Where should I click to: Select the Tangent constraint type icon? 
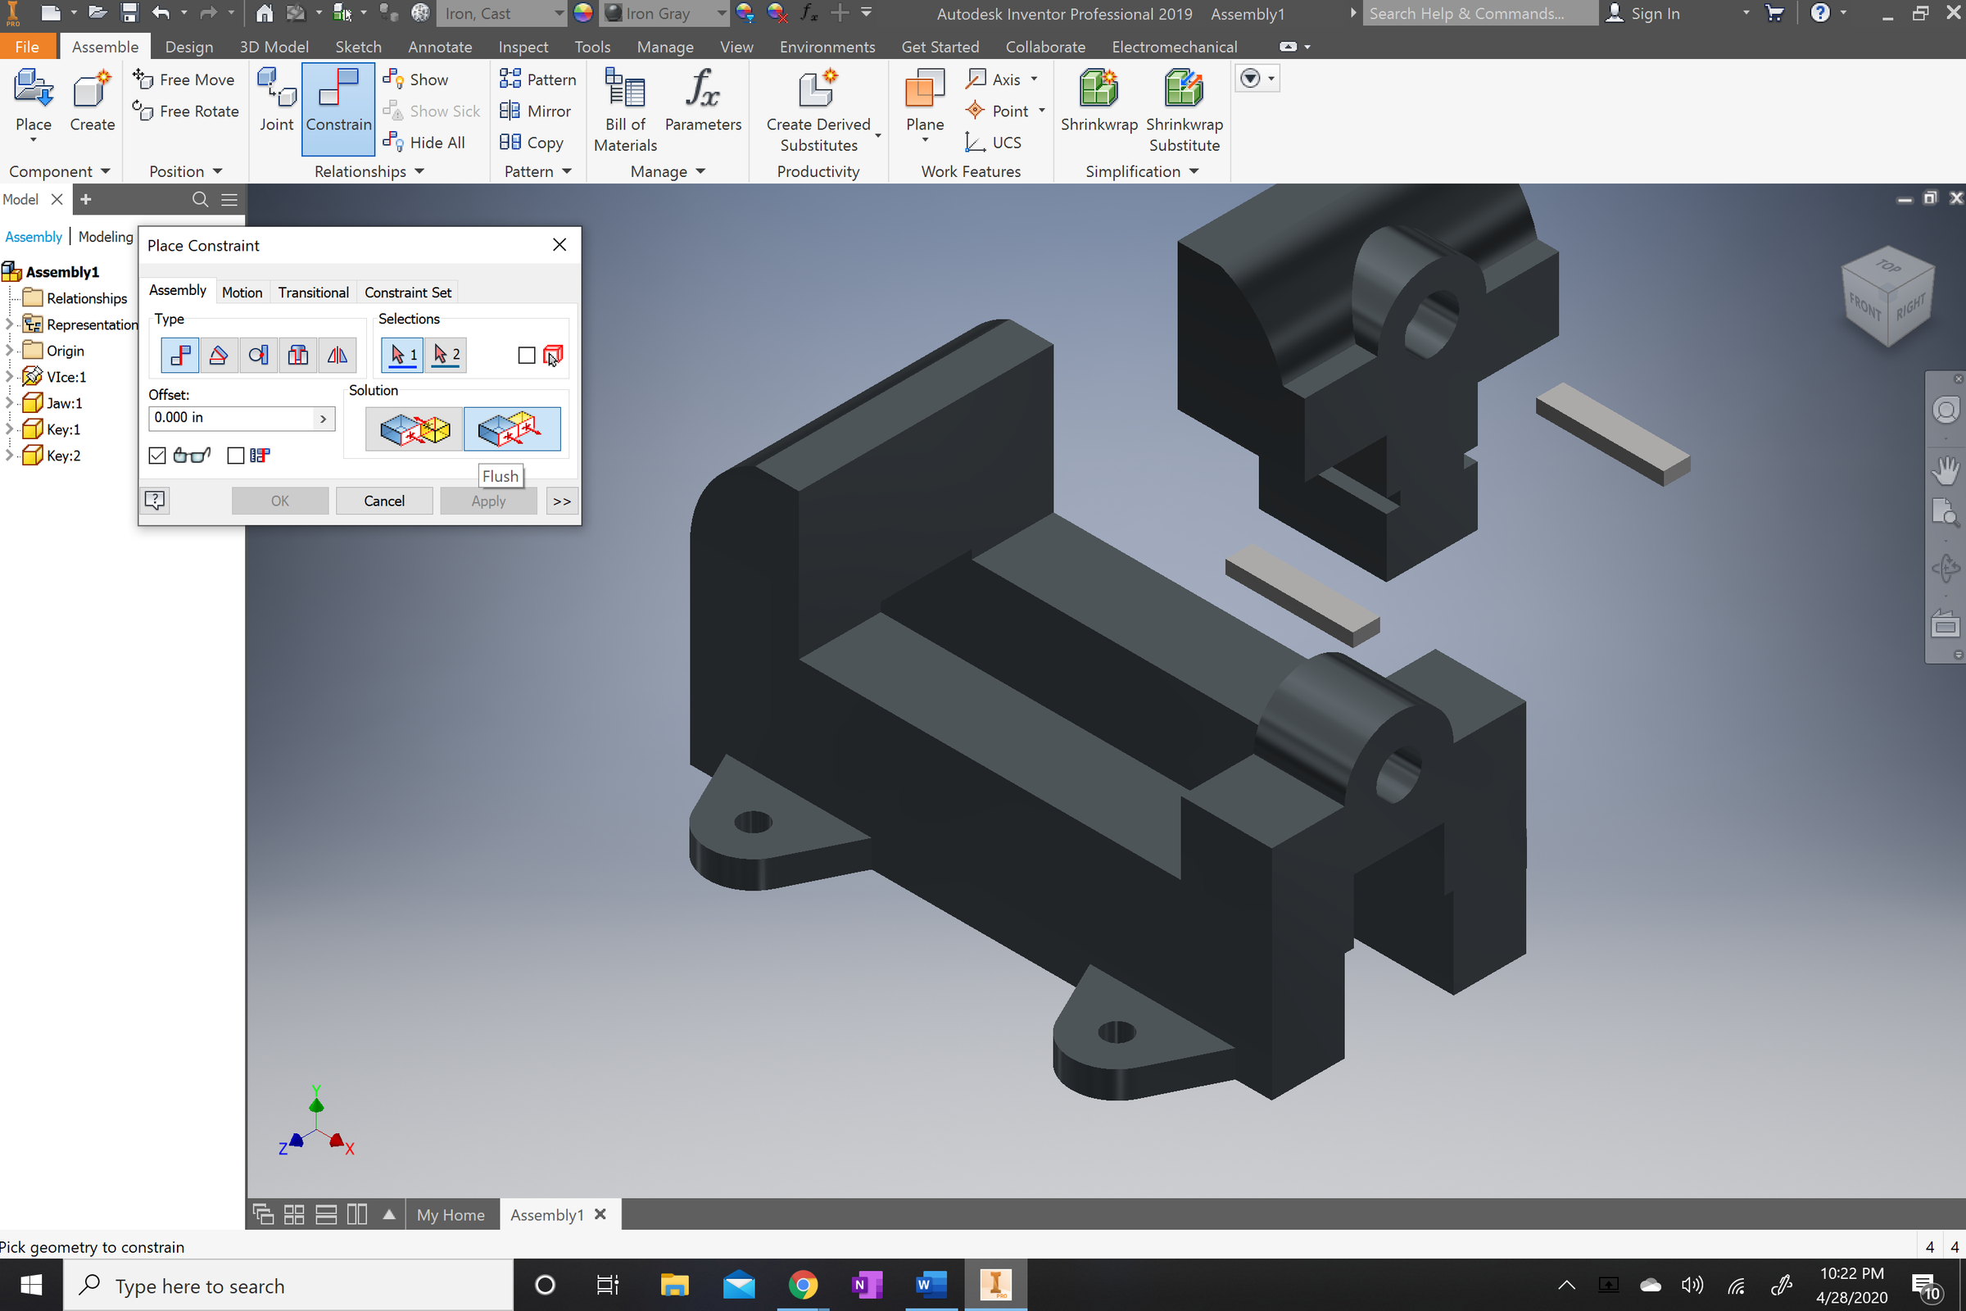click(x=258, y=355)
